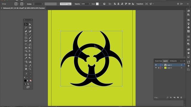Set fill to None in toolbox

(30, 81)
